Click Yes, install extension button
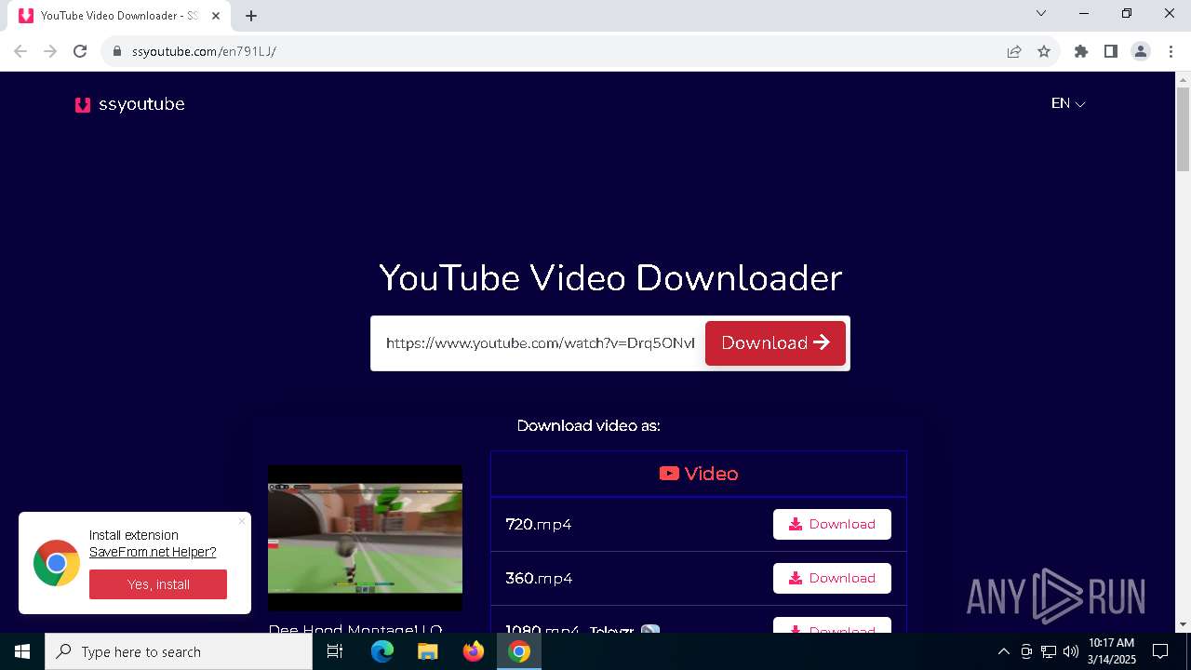1191x670 pixels. [x=158, y=584]
